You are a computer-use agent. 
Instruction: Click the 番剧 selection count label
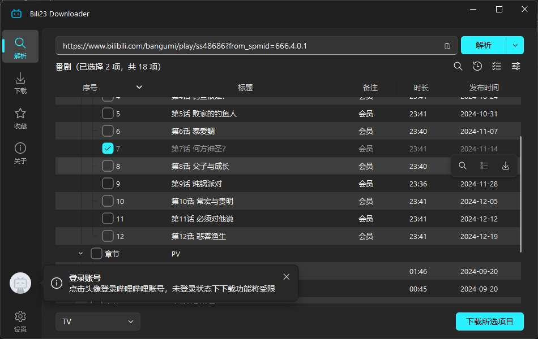click(x=108, y=67)
